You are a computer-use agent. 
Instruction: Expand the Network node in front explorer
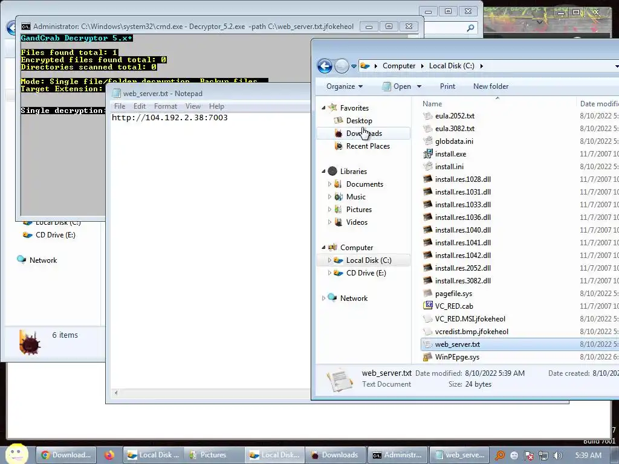click(324, 298)
